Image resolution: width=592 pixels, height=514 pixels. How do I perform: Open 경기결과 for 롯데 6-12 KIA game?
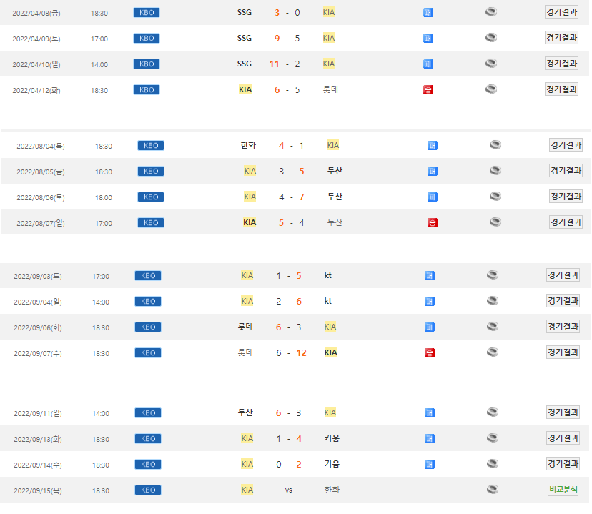click(x=563, y=352)
